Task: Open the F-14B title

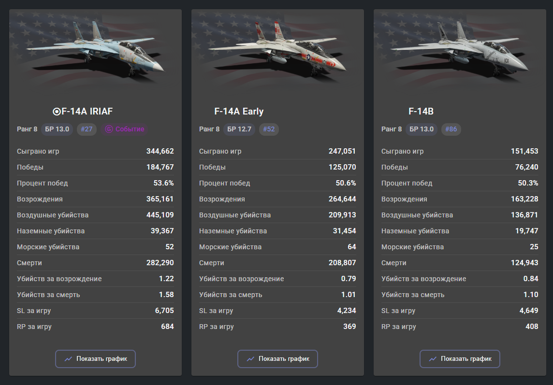Action: click(421, 112)
